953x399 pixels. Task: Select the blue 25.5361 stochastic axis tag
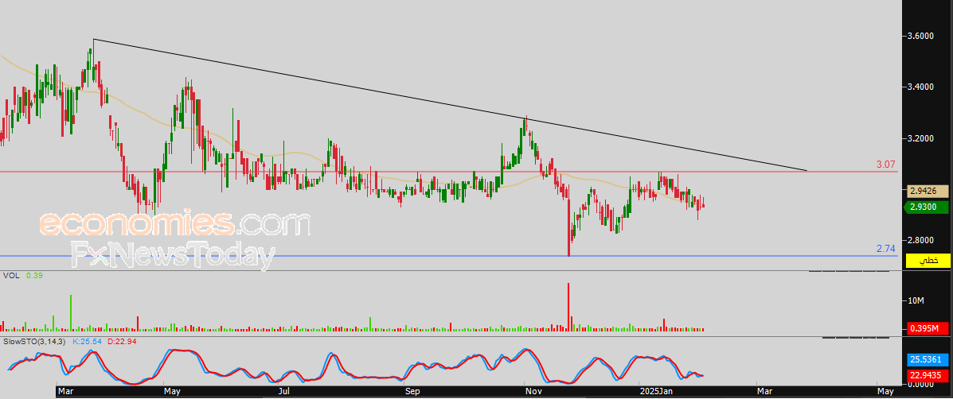tap(928, 359)
